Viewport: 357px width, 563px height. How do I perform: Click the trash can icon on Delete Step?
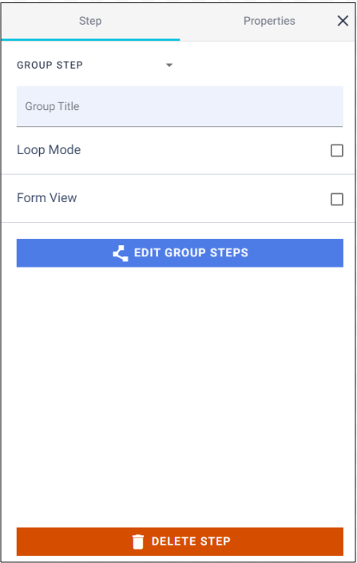[x=138, y=541]
